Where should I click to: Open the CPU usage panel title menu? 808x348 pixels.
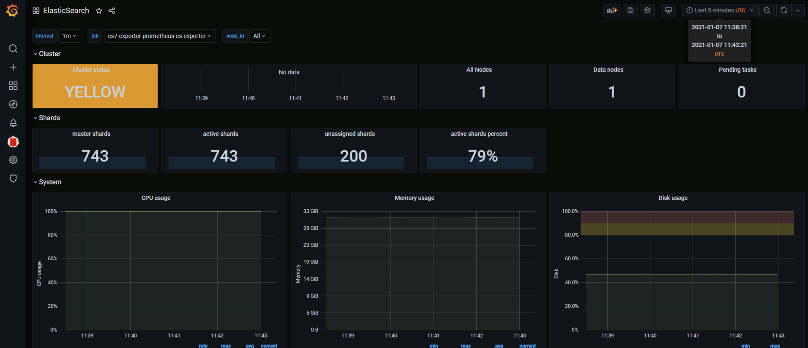pos(156,198)
